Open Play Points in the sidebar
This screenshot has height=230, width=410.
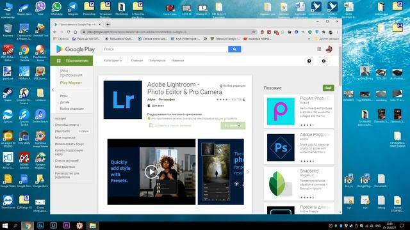pos(63,131)
